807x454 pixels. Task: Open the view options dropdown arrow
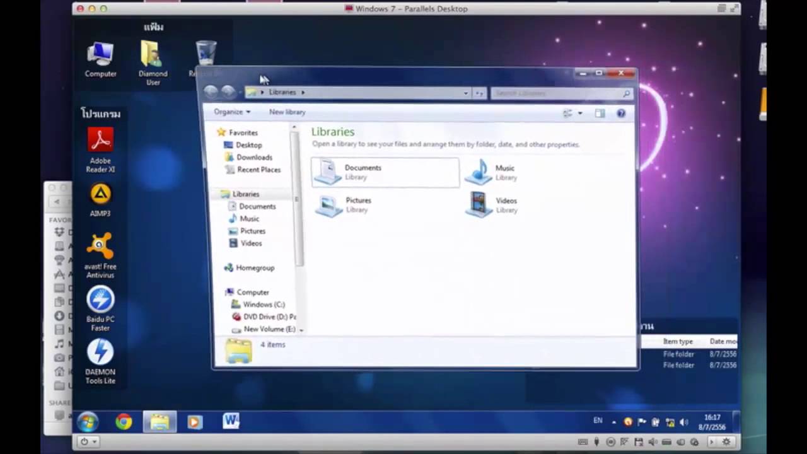[580, 113]
